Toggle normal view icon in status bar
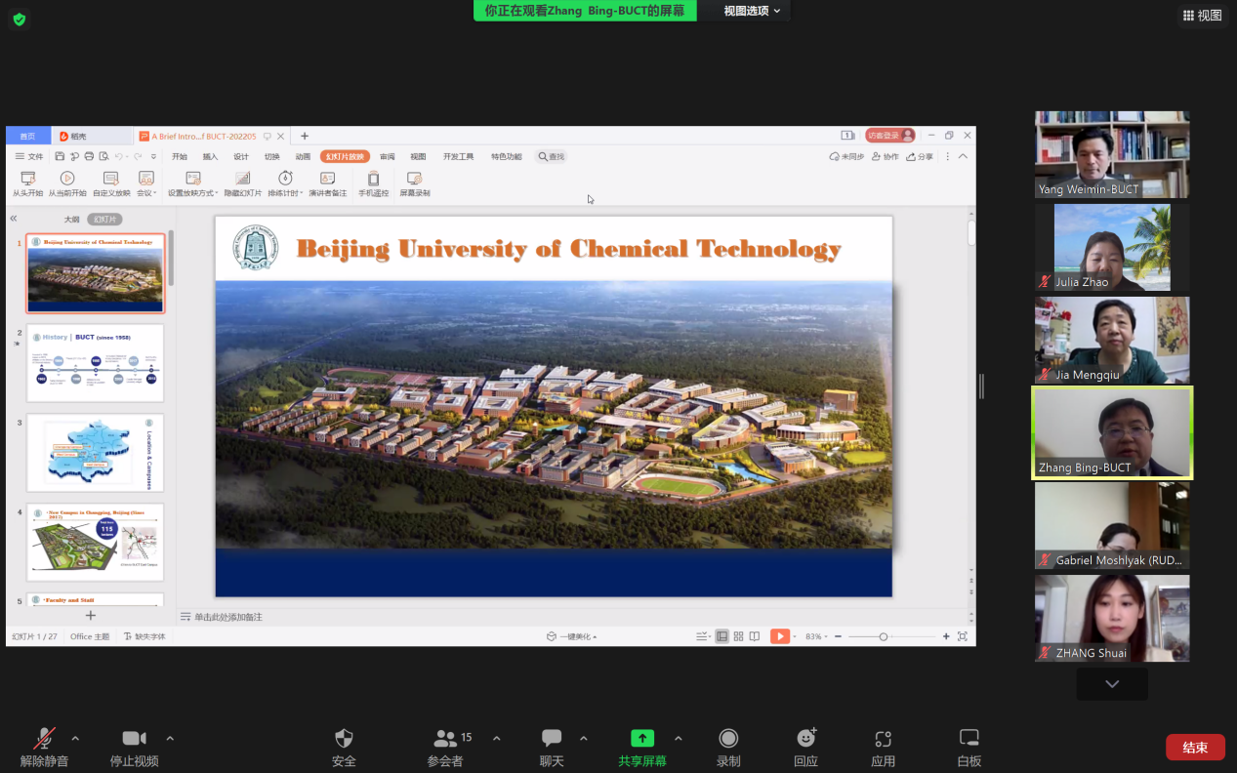 click(x=722, y=636)
